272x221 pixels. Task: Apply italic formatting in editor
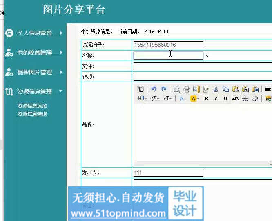pyautogui.click(x=216, y=99)
